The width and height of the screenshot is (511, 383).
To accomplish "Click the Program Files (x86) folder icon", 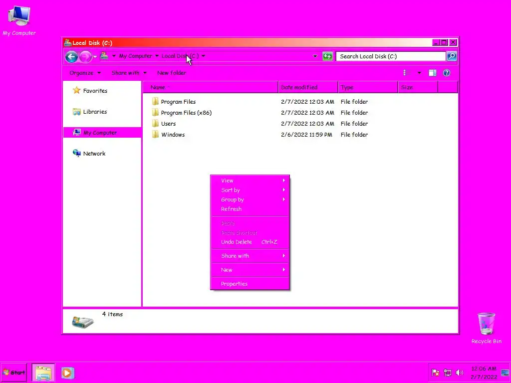I will pyautogui.click(x=156, y=112).
